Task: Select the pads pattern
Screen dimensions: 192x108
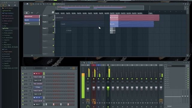Action: (32, 20)
